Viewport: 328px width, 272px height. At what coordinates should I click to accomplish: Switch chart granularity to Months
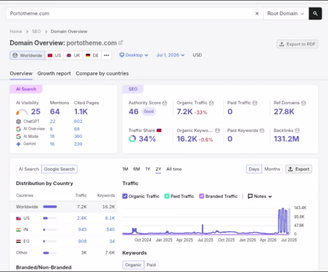[x=272, y=169]
